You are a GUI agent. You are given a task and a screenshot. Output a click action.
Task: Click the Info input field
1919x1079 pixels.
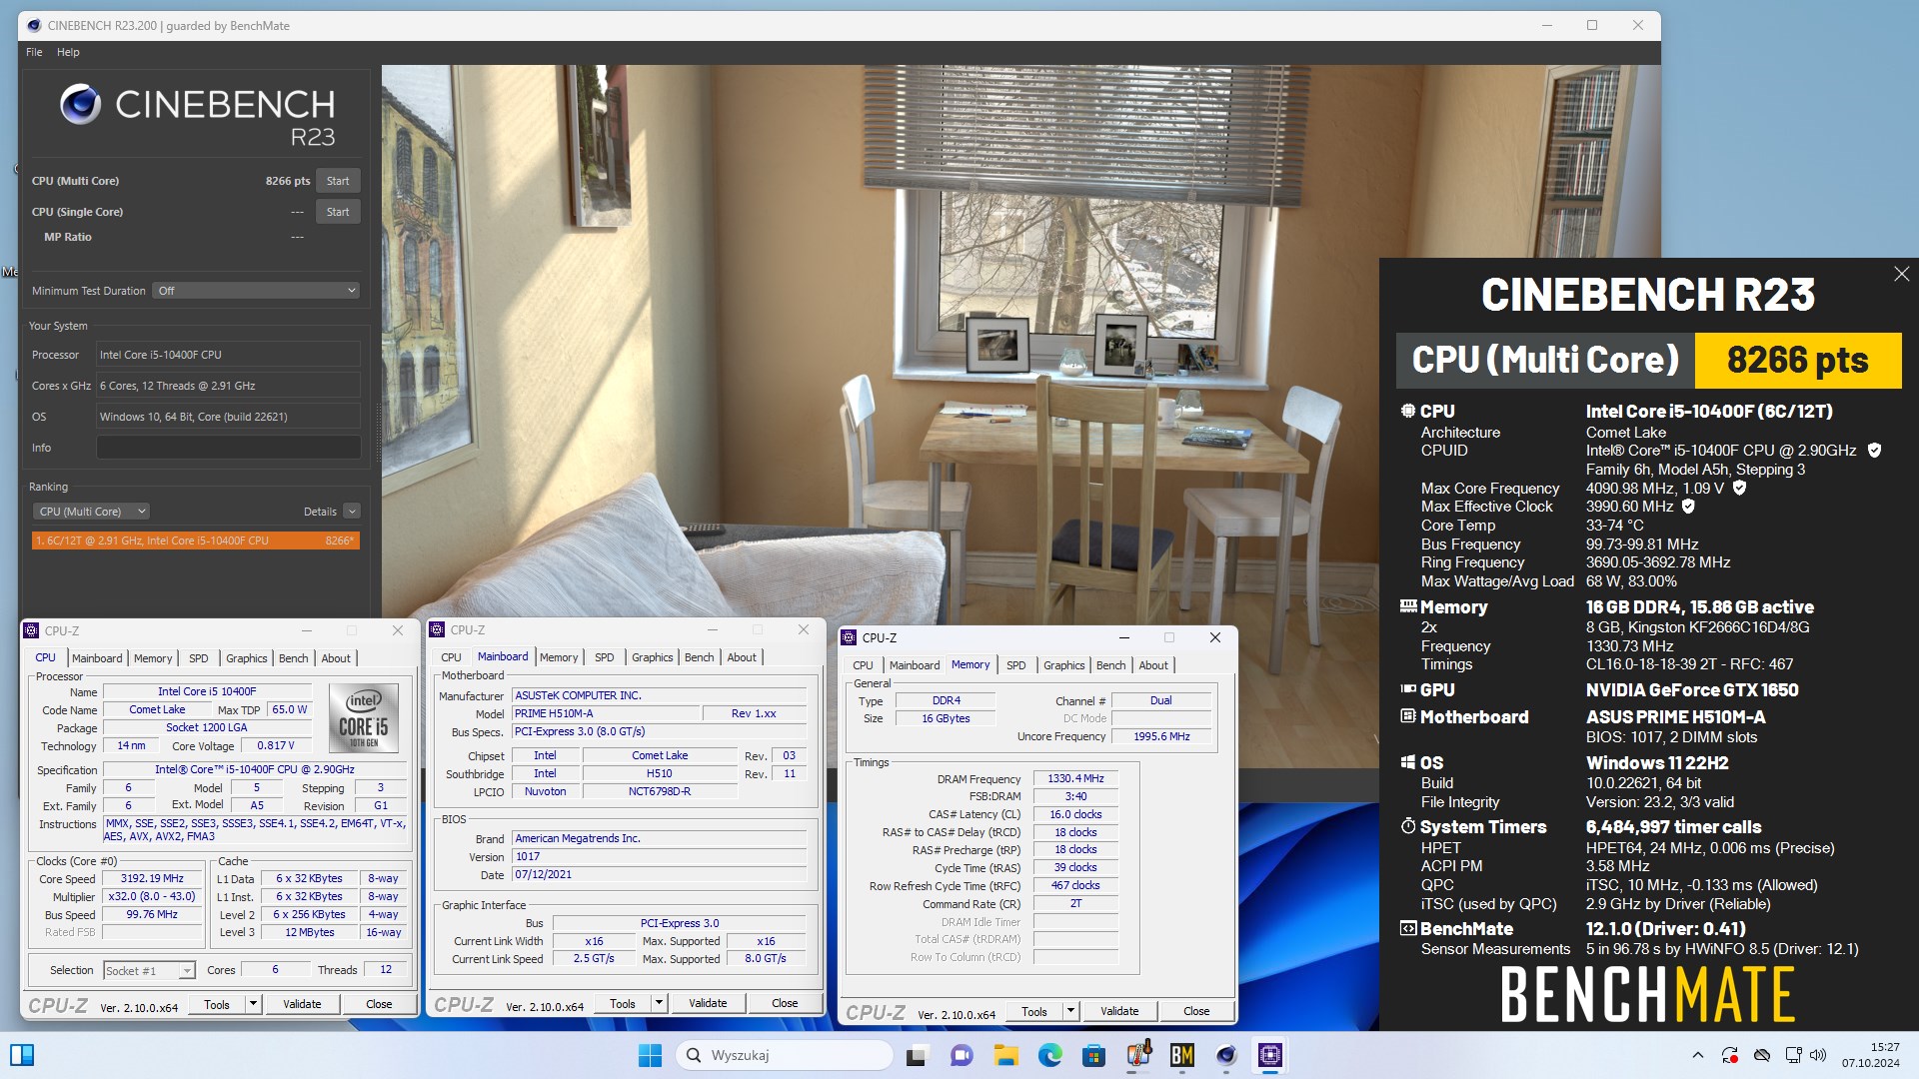(229, 448)
